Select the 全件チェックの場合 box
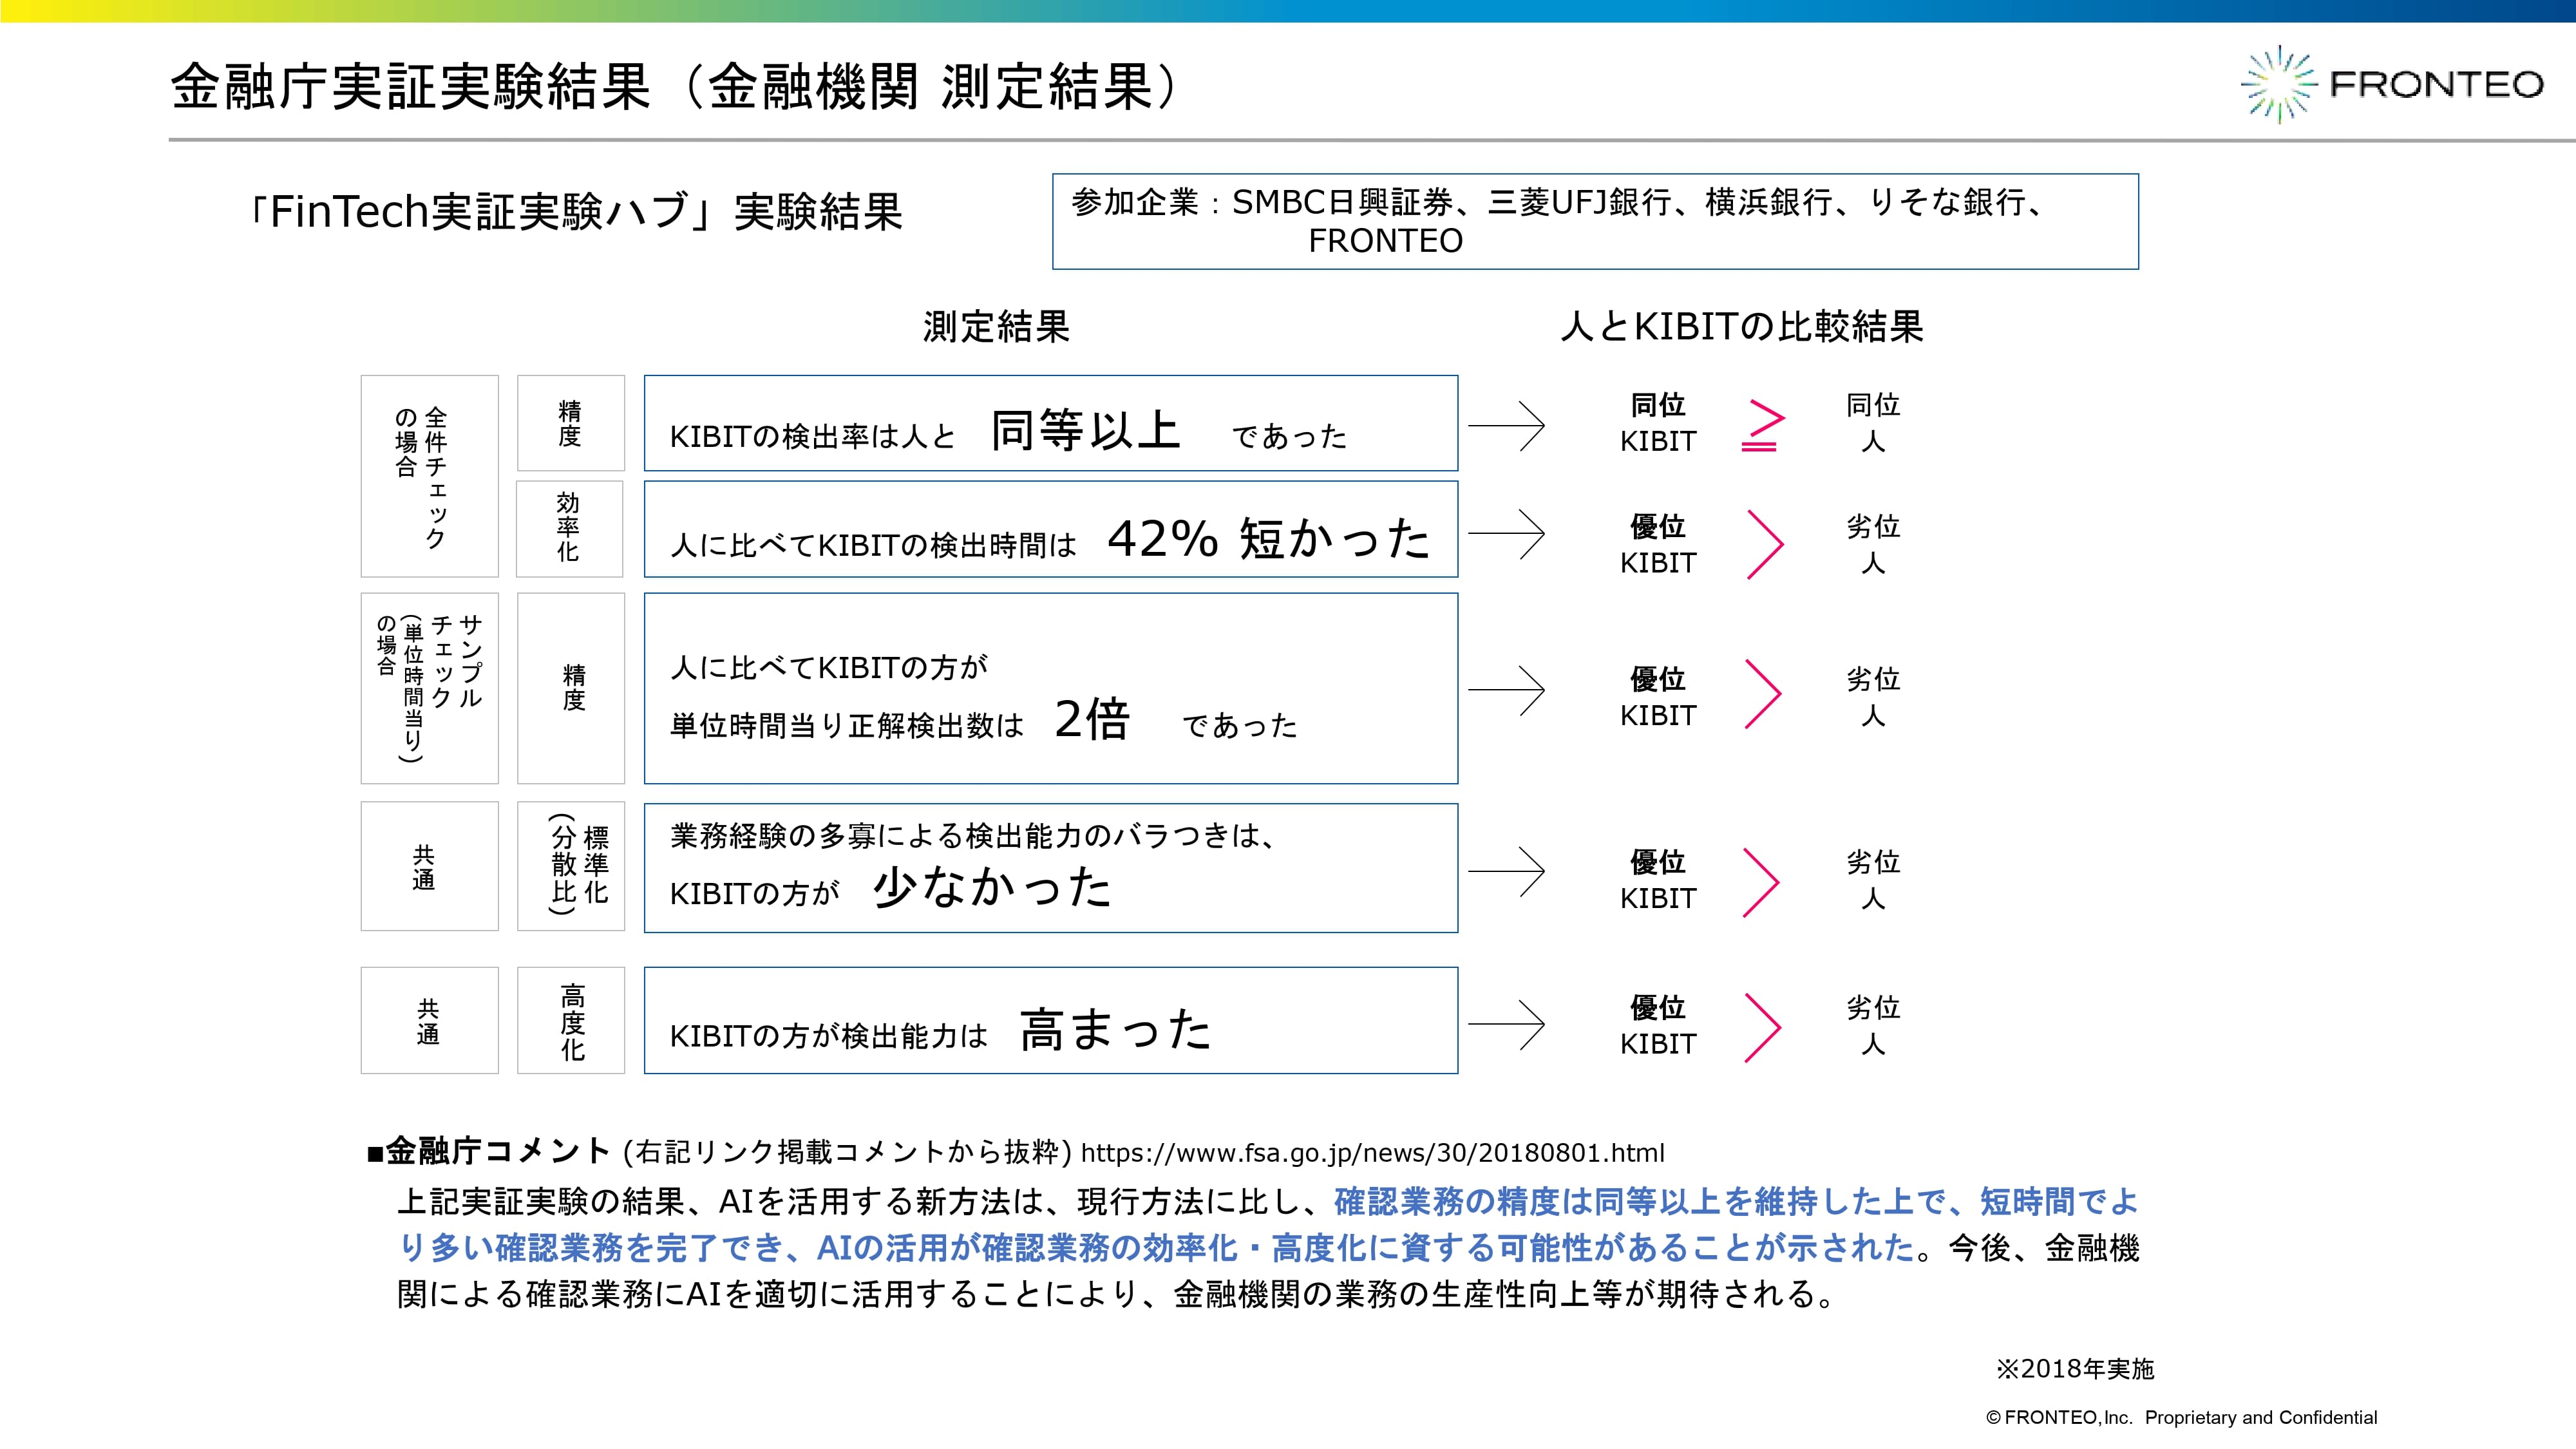Screen dimensions: 2576x1449 (x=430, y=476)
